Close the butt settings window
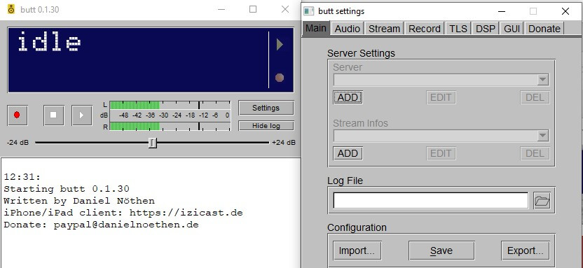This screenshot has height=268, width=583. tap(565, 11)
